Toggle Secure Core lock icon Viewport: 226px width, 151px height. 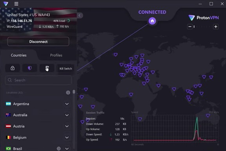[13, 68]
